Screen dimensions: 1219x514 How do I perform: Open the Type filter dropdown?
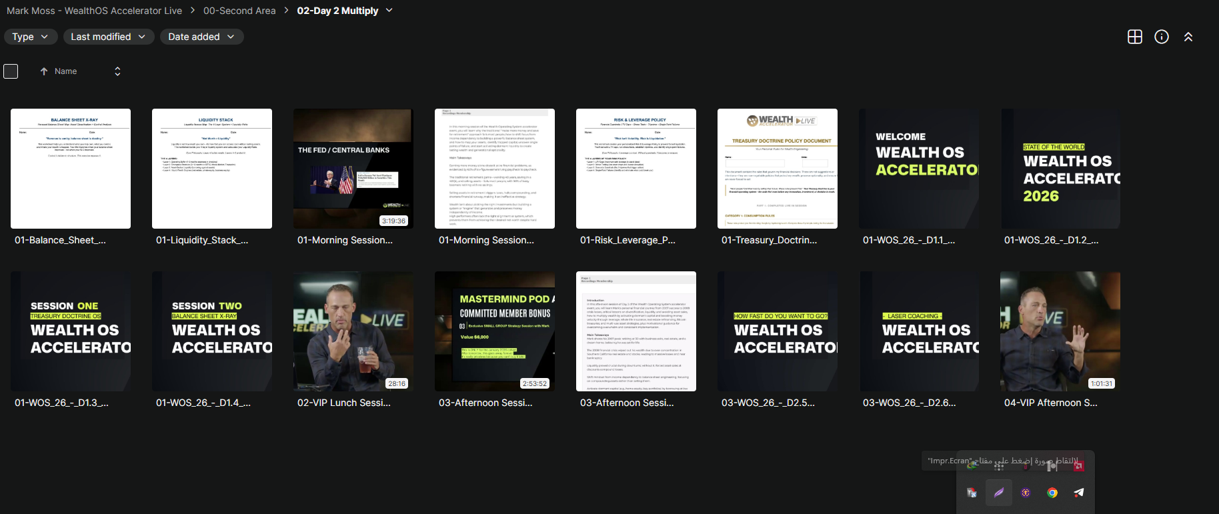31,37
